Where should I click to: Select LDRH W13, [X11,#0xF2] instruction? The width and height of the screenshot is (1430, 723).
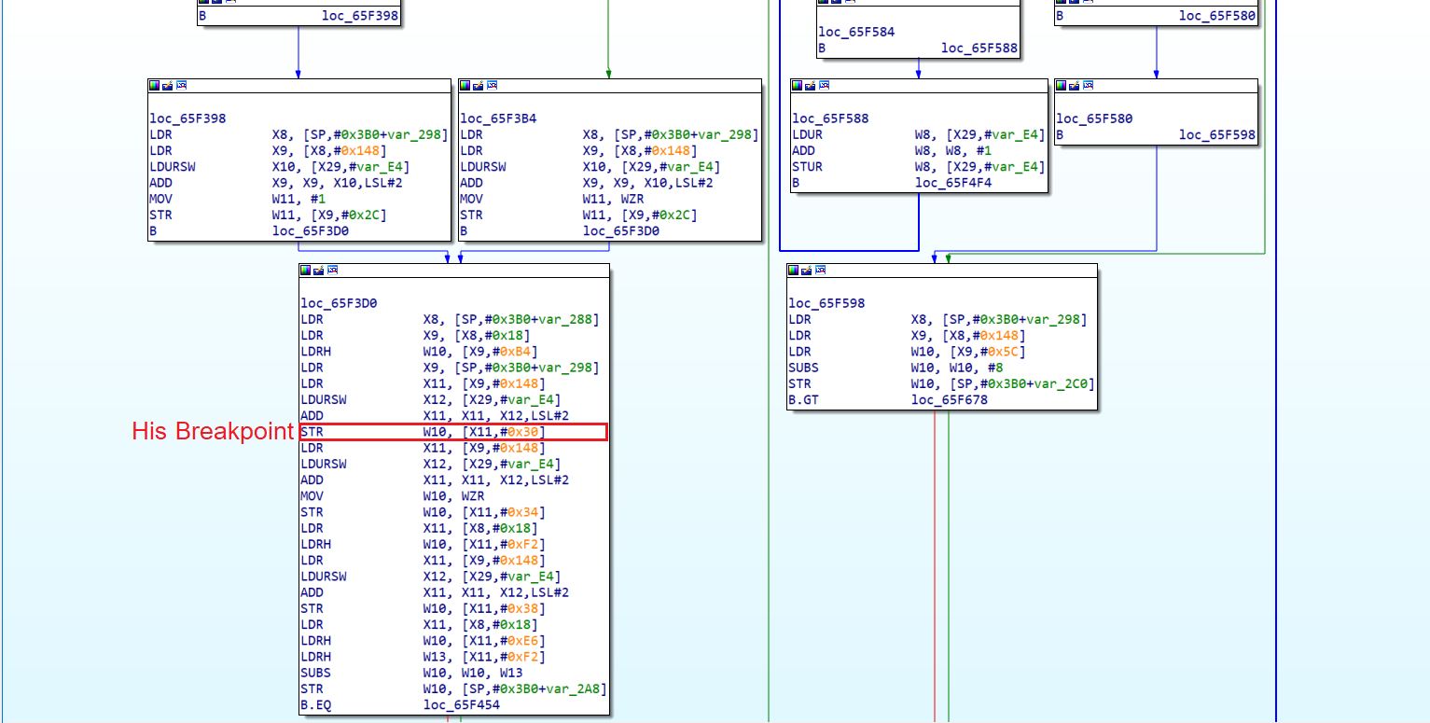(423, 657)
